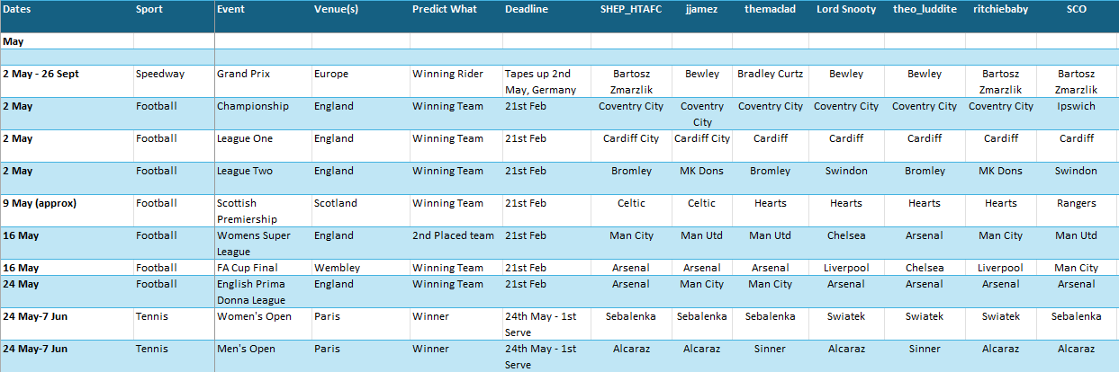Click the Ipswich prediction under SCO

pos(1077,106)
